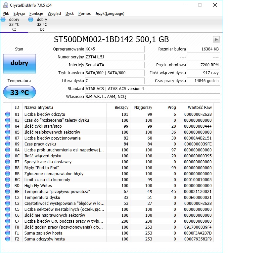Click the Własności field S.M.A.R.T., AAM, NCQ
Viewport: 271px width, 253px height.
tap(153, 97)
